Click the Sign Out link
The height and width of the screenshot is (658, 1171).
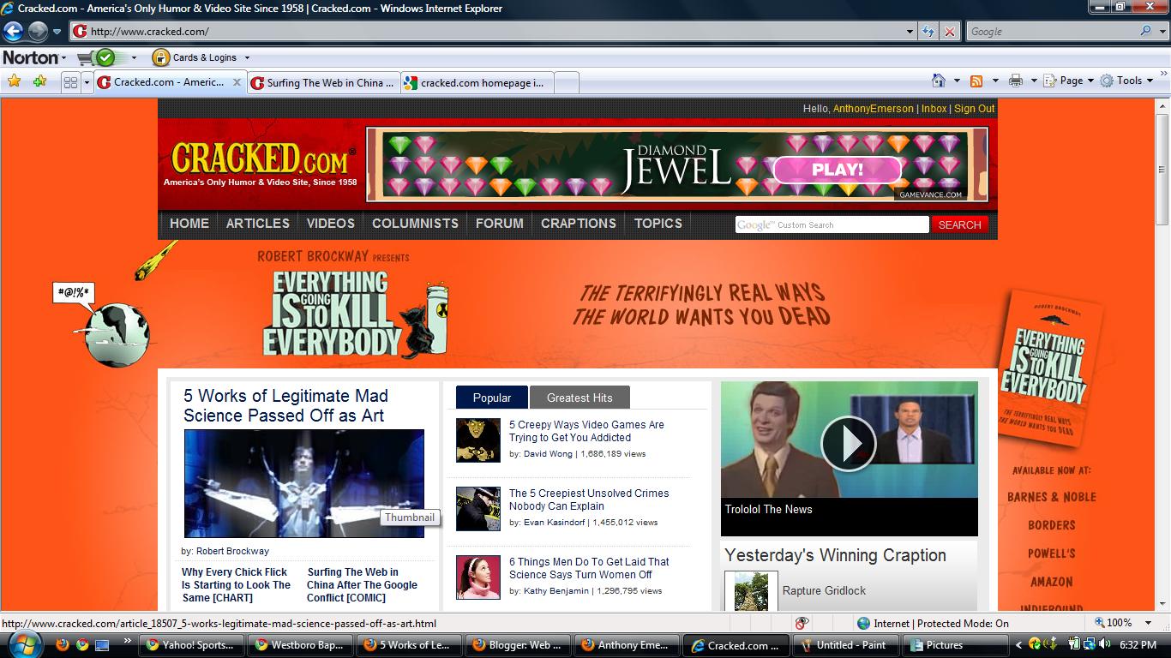974,109
